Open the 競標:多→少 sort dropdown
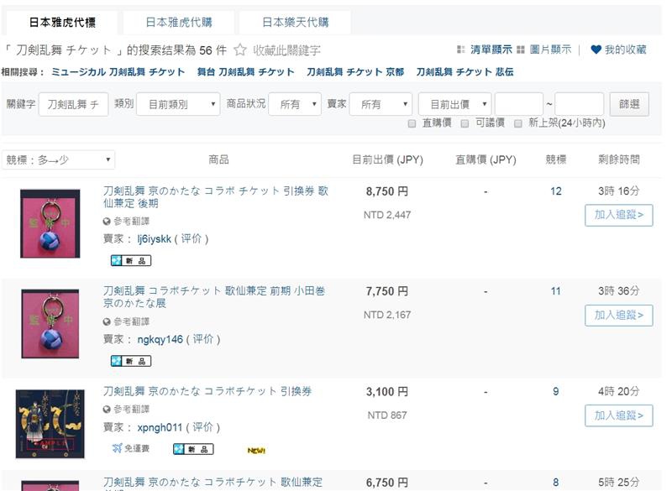This screenshot has height=491, width=672. click(x=58, y=159)
